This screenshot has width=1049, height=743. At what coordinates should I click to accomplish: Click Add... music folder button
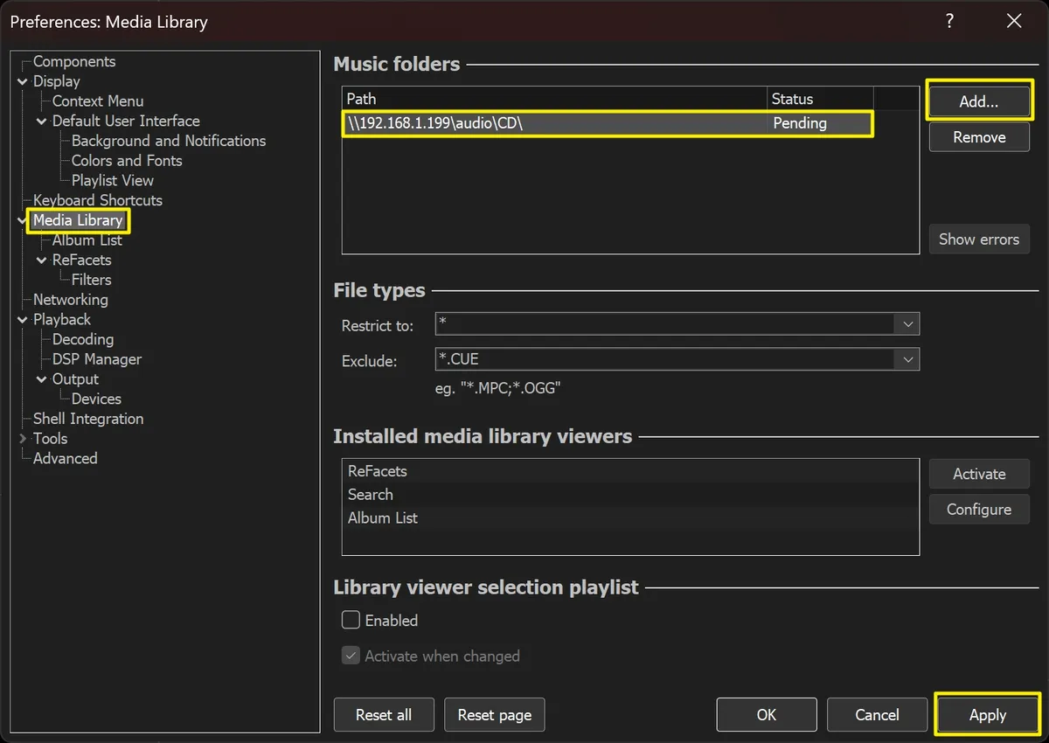pyautogui.click(x=979, y=101)
